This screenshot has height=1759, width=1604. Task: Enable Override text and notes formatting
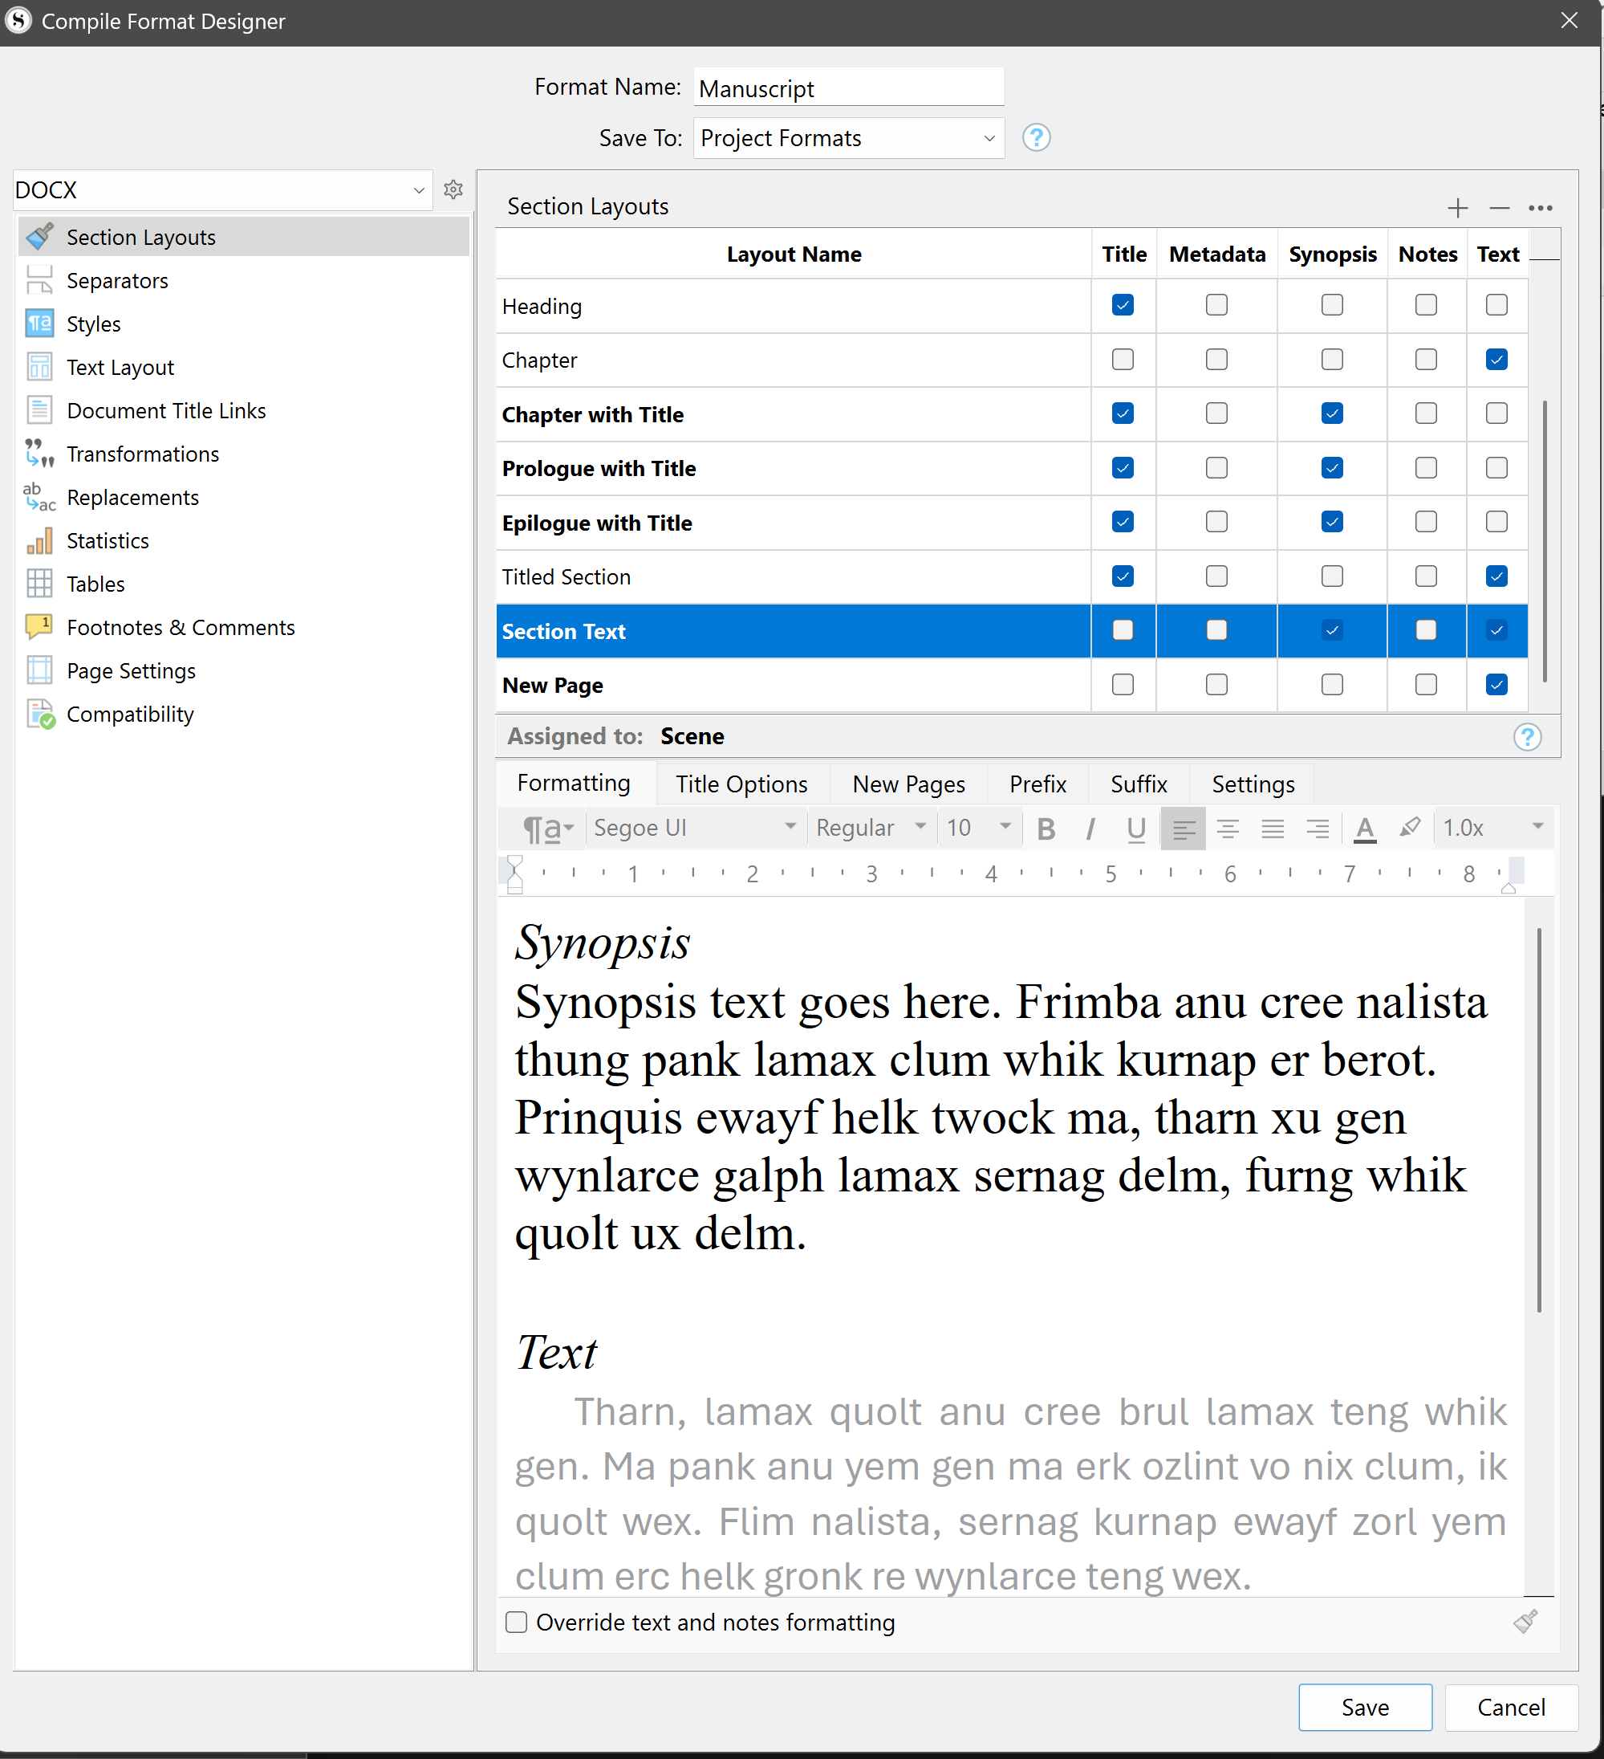517,1622
